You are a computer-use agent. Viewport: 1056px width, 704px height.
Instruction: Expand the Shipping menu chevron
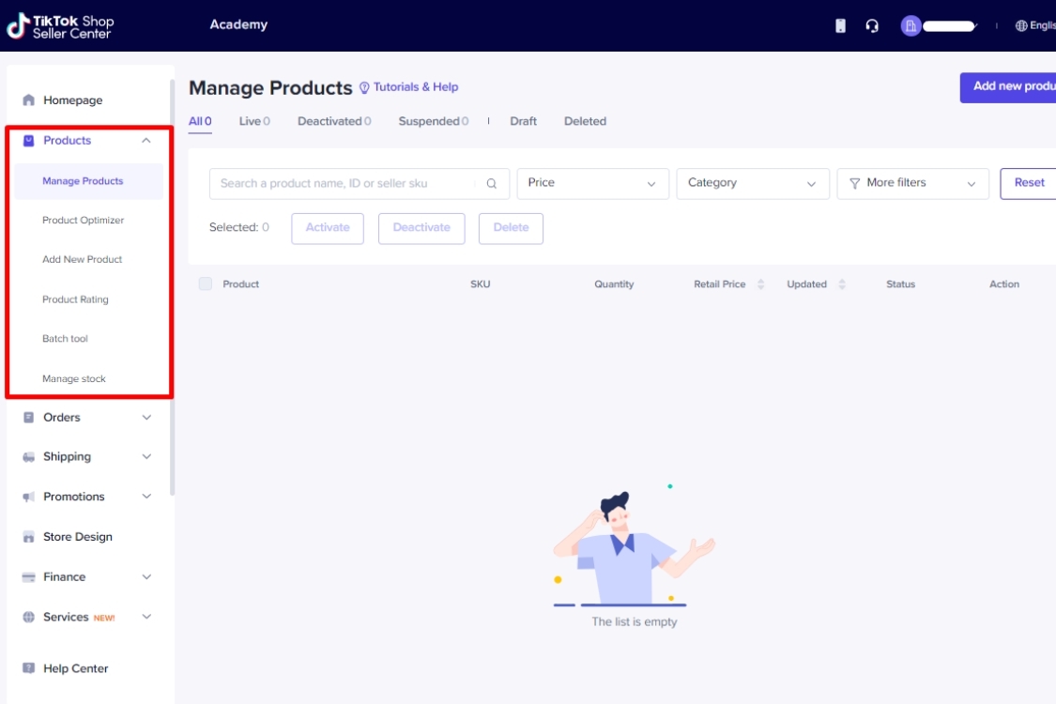click(x=146, y=457)
